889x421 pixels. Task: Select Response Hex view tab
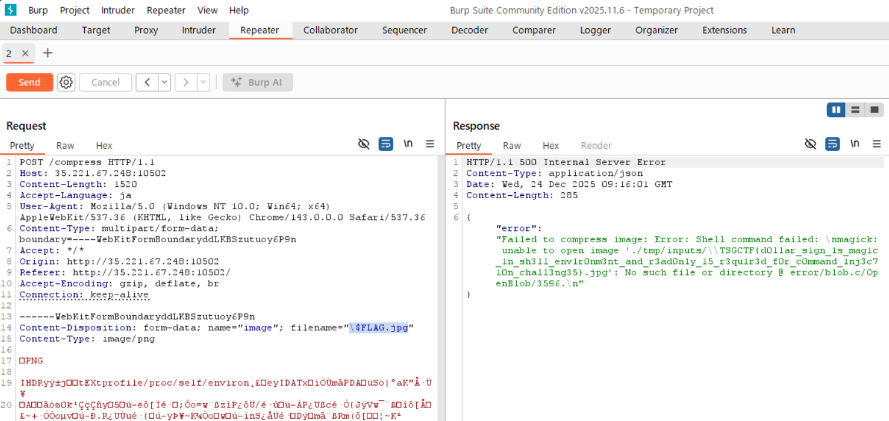pyautogui.click(x=550, y=145)
